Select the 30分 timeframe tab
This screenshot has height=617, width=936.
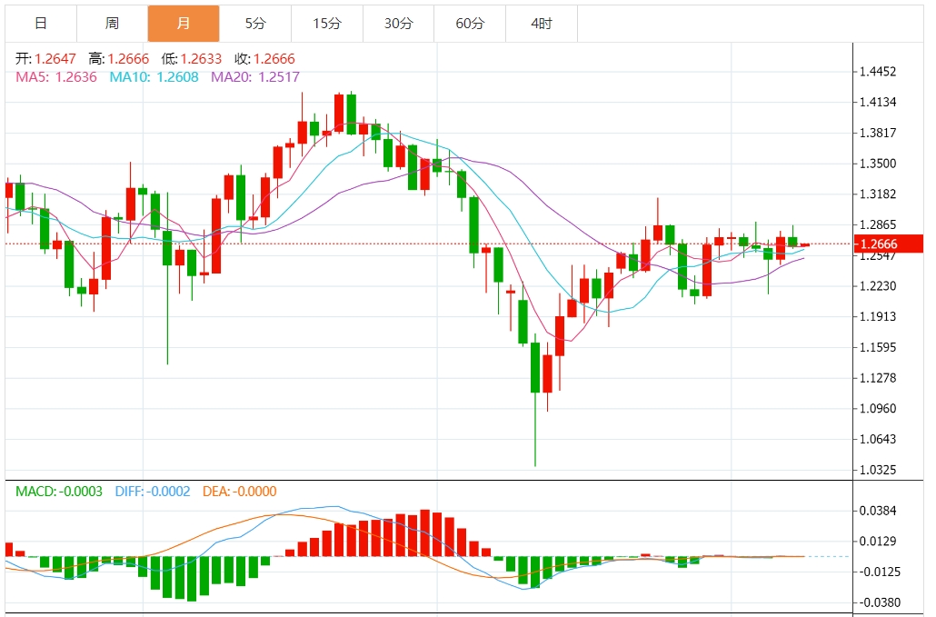tap(399, 24)
